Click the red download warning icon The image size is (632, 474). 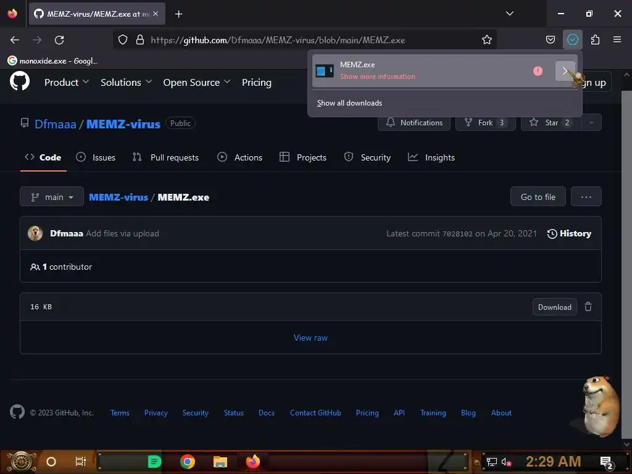coord(538,71)
